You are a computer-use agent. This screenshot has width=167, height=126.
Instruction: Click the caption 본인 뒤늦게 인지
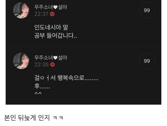pos(27,118)
